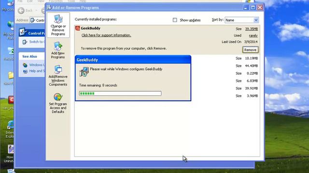Click the Switch to view icon in Control Panel
This screenshot has width=309, height=173.
(25, 42)
